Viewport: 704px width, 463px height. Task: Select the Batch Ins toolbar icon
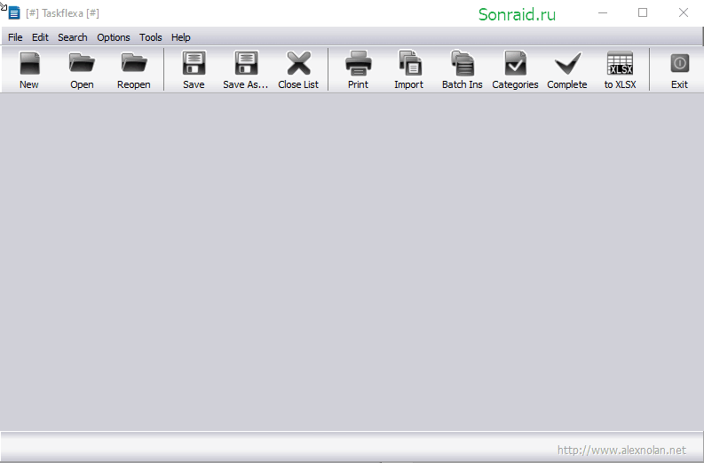pos(463,63)
